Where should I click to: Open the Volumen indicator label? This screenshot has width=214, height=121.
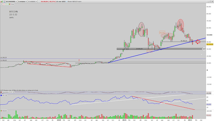tap(4, 111)
